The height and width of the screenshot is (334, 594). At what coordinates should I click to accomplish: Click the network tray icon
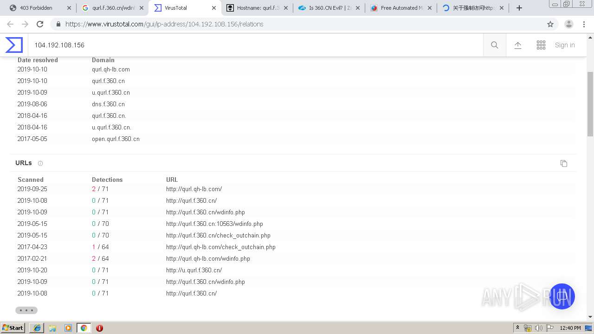tap(528, 328)
